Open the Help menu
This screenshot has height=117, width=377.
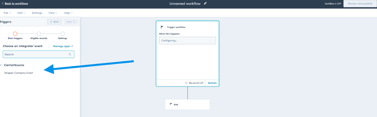click(x=68, y=13)
